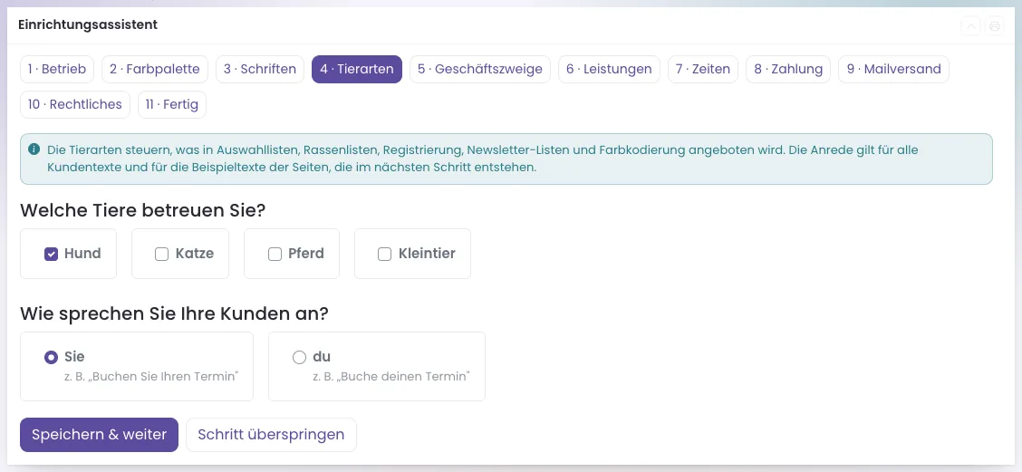The height and width of the screenshot is (472, 1022).
Task: Click Speichern & weiter button
Action: point(99,435)
